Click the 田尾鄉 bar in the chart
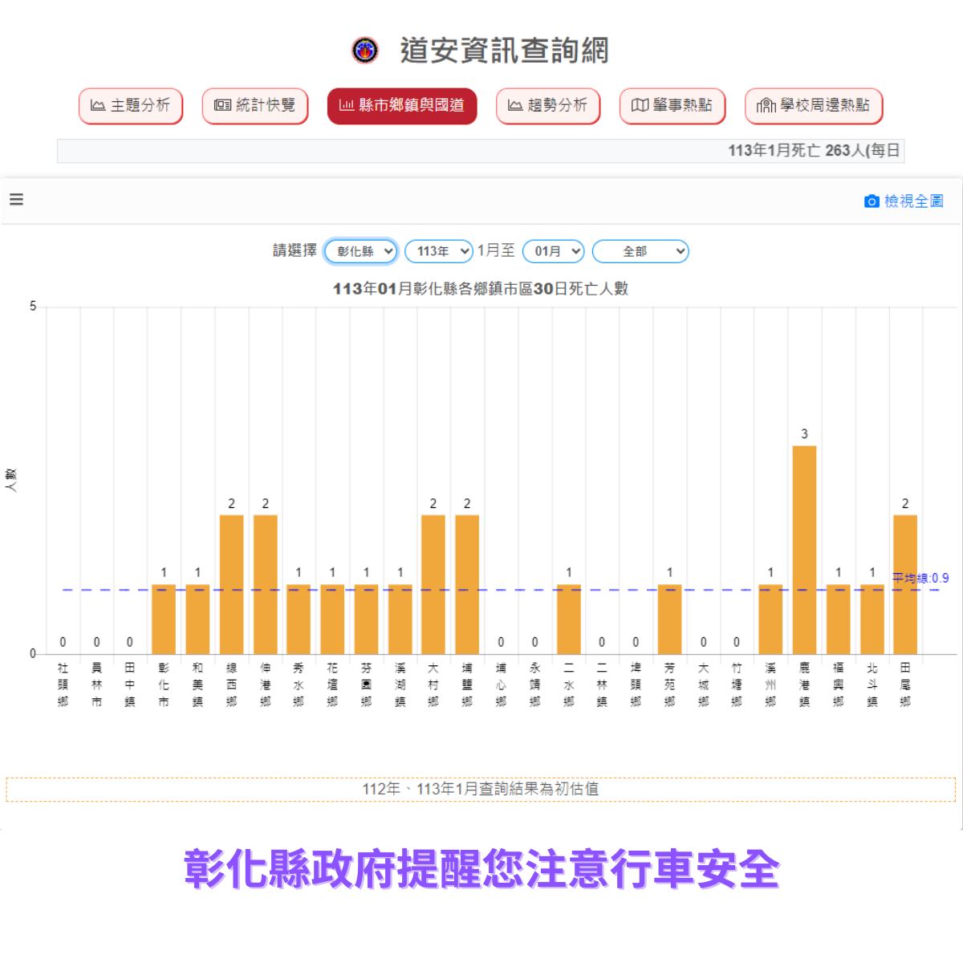 click(905, 584)
